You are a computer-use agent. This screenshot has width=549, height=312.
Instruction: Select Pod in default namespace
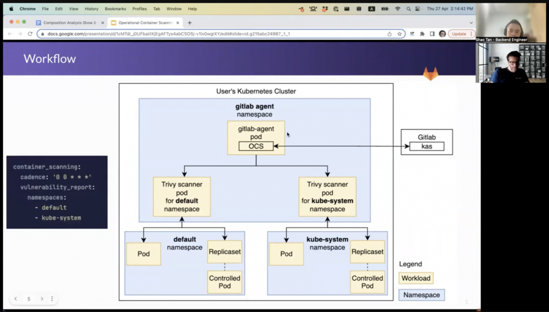click(x=144, y=254)
